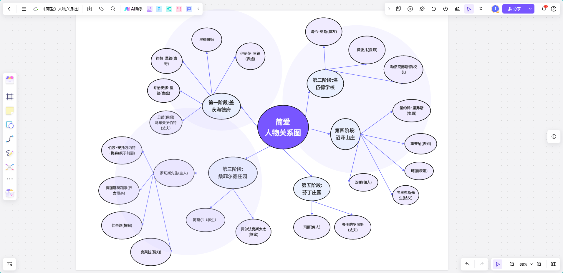563x273 pixels.
Task: Select the 罗切斯先生(主人) node
Action: [x=174, y=173]
